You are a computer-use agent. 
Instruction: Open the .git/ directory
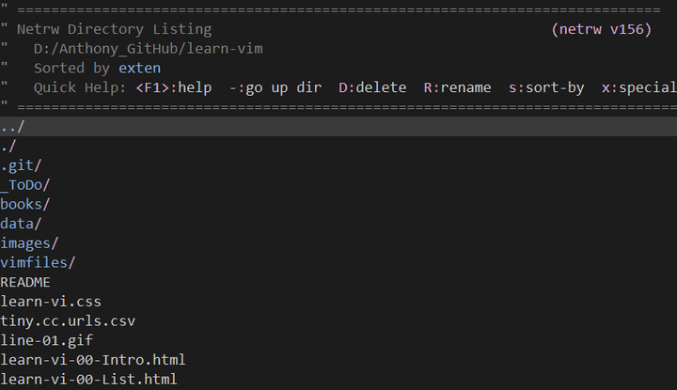21,165
